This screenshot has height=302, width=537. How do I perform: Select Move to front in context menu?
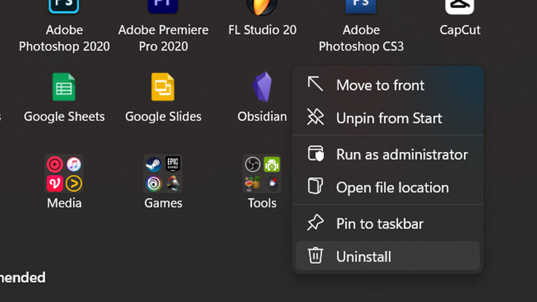[387, 85]
